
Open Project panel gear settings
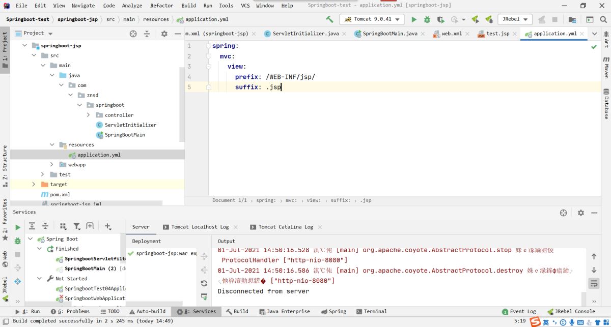tap(164, 34)
